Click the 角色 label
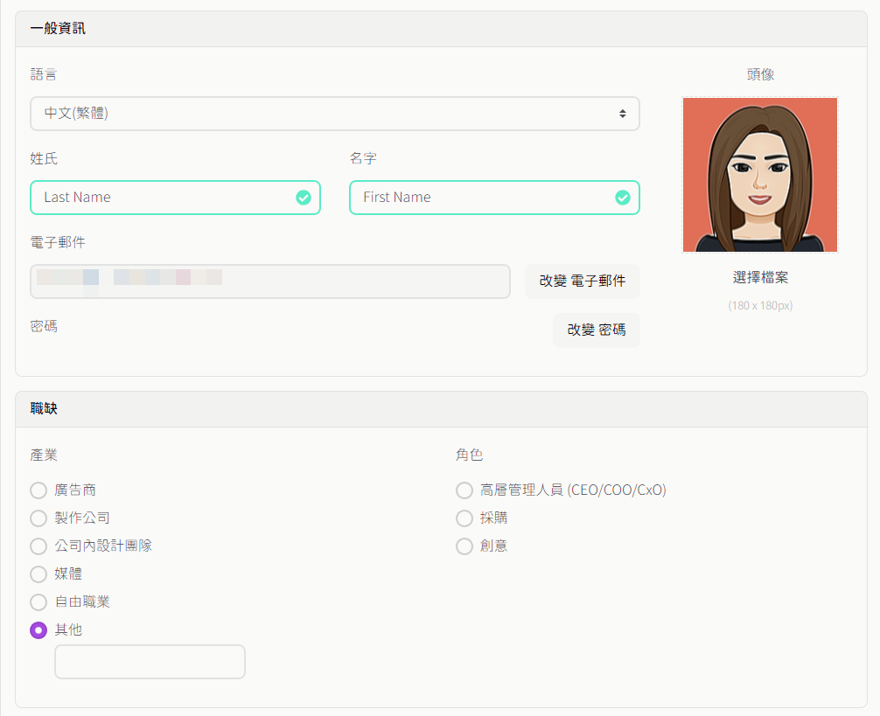 point(469,455)
